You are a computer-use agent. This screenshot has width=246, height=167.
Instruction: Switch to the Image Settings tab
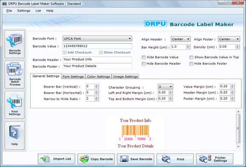click(x=126, y=76)
